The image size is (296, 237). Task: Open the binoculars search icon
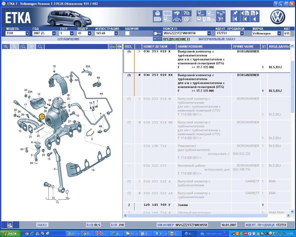click(x=177, y=13)
